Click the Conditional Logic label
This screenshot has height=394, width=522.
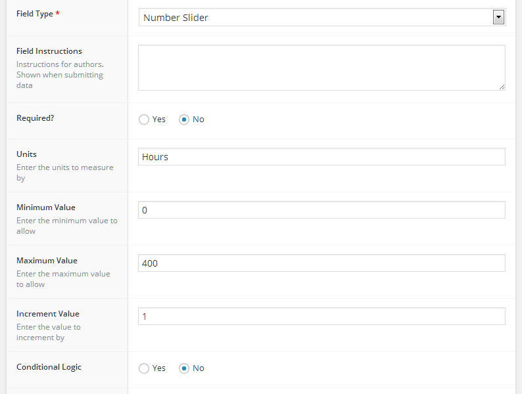coord(49,367)
